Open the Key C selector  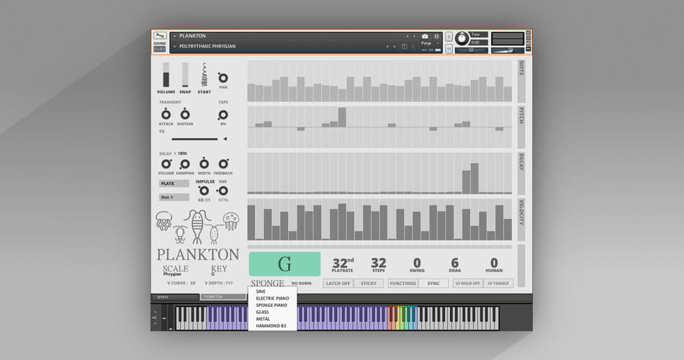pos(219,271)
